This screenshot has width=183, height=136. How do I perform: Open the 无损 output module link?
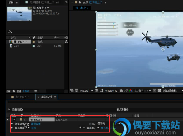tap(33, 128)
